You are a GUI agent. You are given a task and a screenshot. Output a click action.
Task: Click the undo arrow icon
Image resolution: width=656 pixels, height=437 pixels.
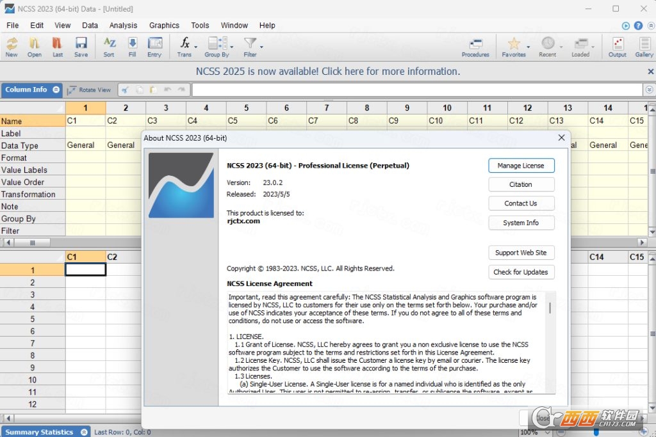167,90
